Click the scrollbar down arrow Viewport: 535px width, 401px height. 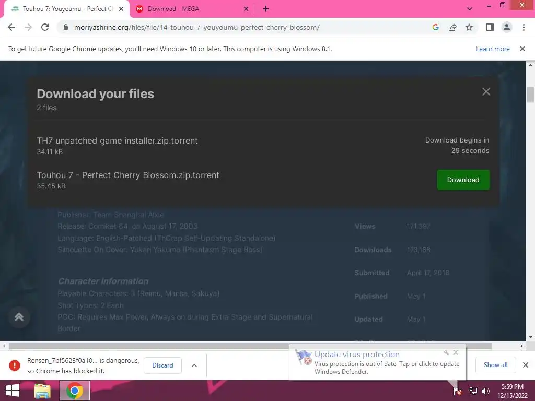click(x=530, y=337)
